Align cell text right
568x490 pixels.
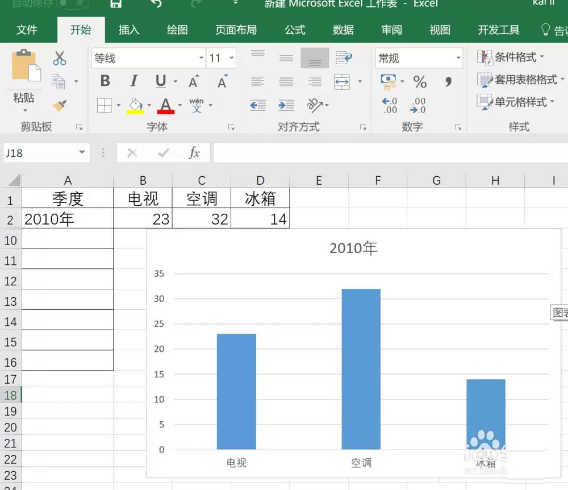pyautogui.click(x=315, y=81)
